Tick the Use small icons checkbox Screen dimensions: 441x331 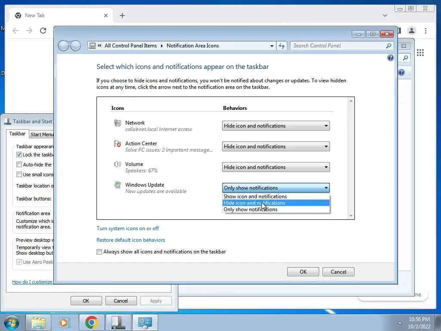click(19, 175)
